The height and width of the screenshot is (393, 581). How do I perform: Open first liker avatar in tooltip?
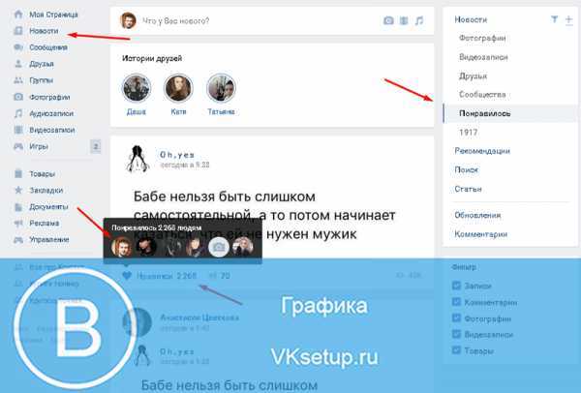point(122,247)
